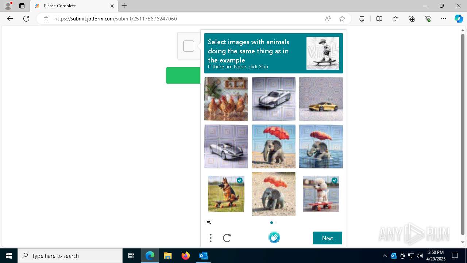Open the Windows Start menu
Viewport: 467px width, 263px height.
[9, 256]
